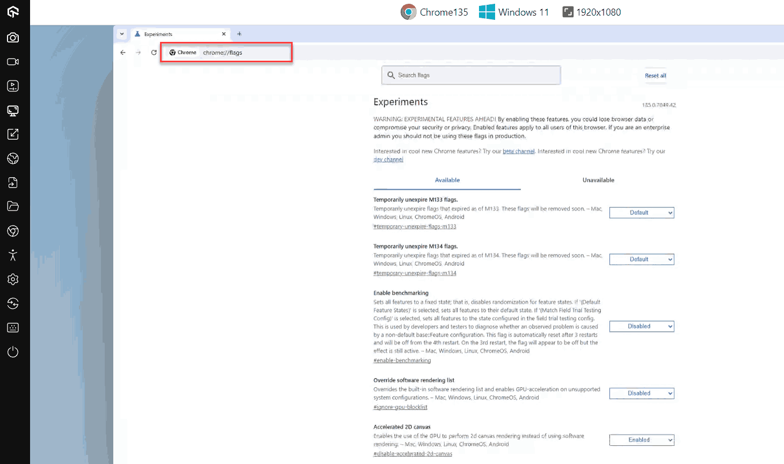Open dropdown for Temporarily unexpire M134 flags

tap(641, 259)
